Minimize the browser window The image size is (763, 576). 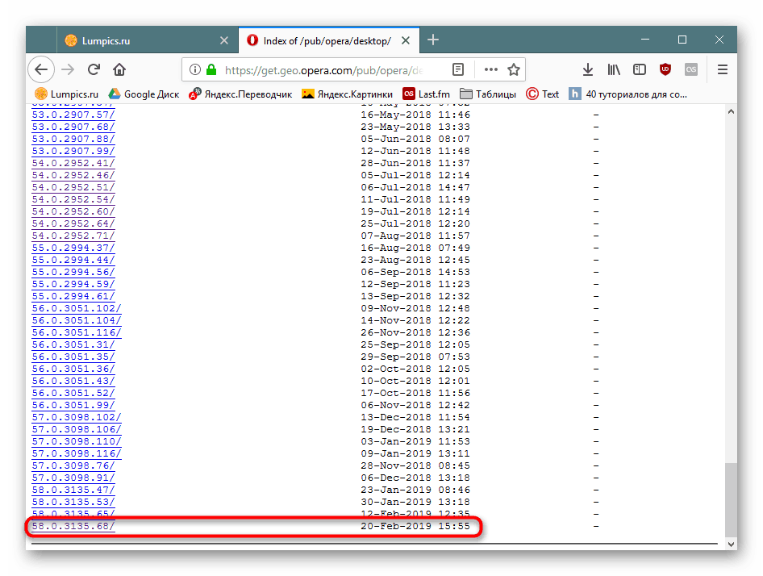645,40
